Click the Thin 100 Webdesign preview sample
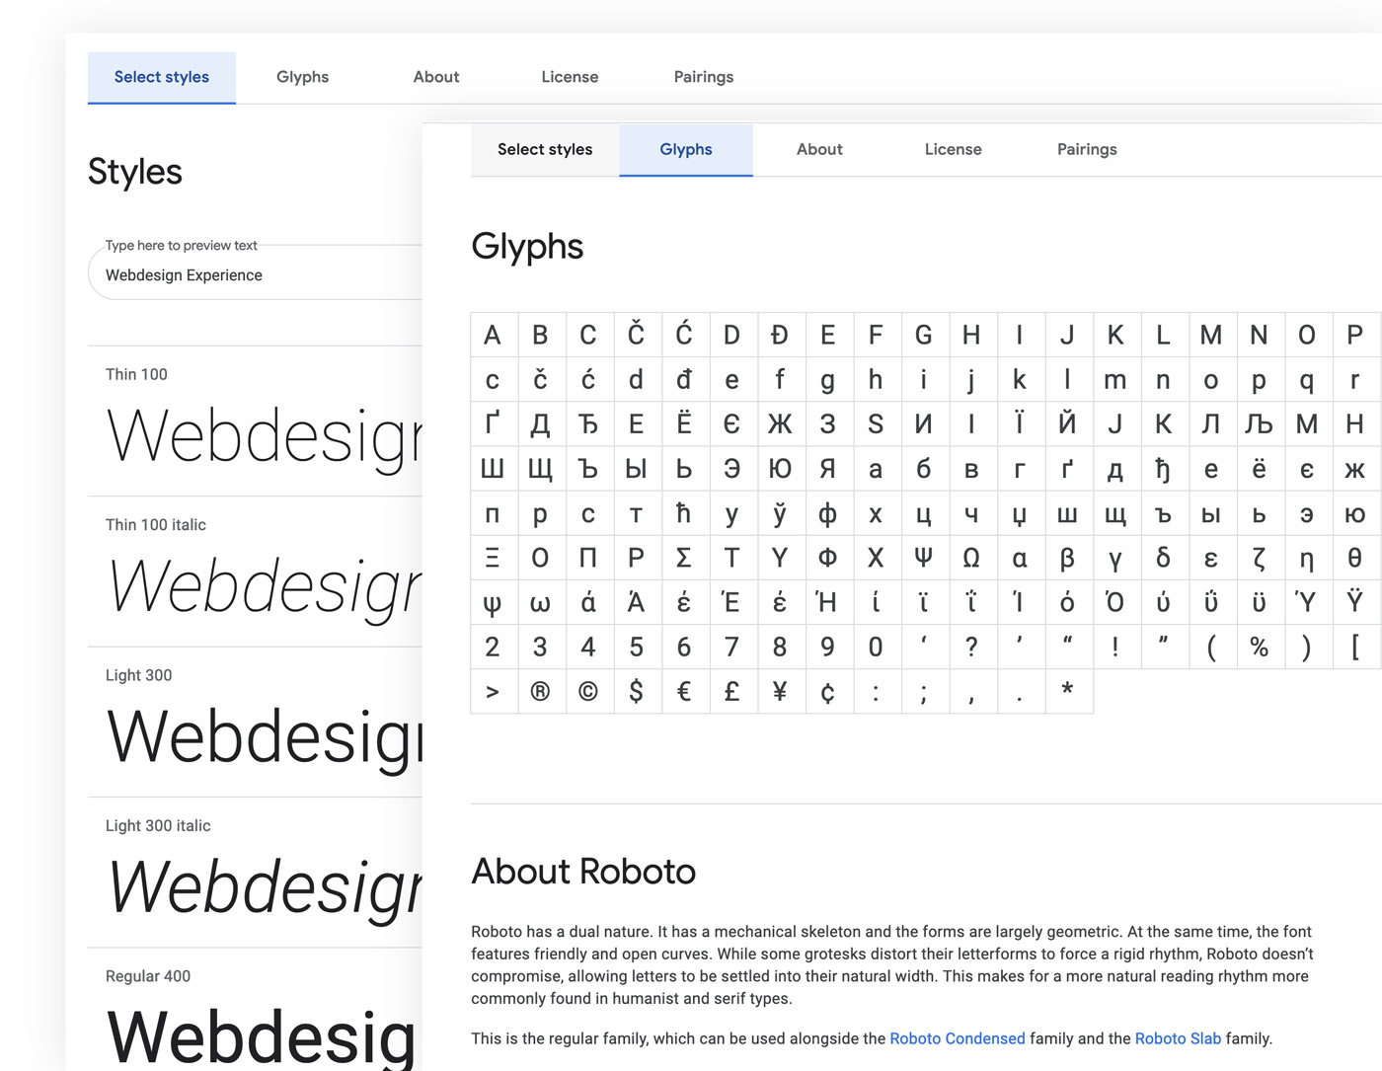1382x1071 pixels. (x=265, y=436)
